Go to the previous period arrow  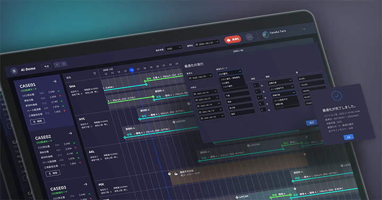tap(57, 65)
